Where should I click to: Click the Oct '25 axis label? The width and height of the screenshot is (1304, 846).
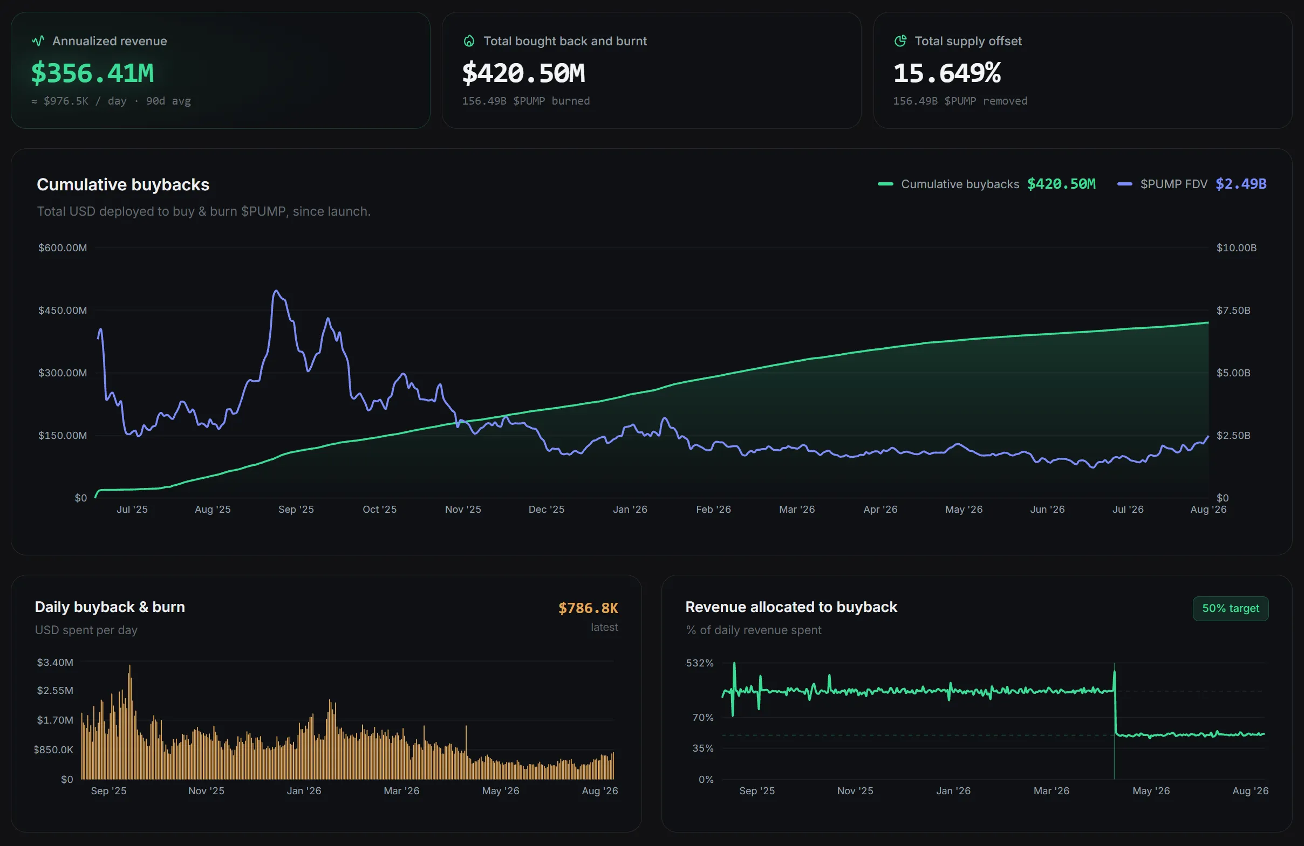coord(380,509)
